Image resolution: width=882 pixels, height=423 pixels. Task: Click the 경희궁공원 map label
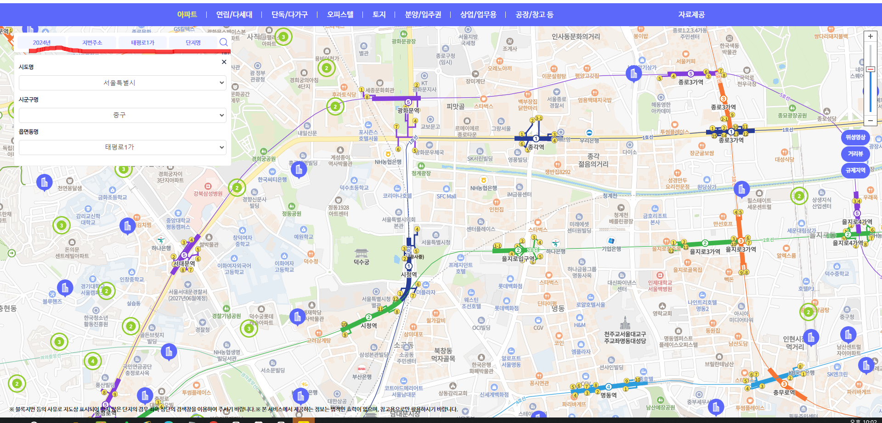(x=264, y=159)
